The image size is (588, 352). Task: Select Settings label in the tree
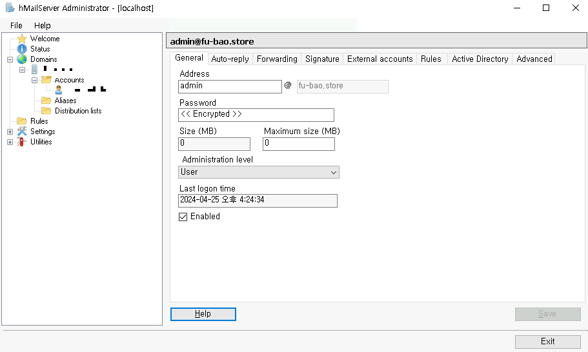point(43,131)
